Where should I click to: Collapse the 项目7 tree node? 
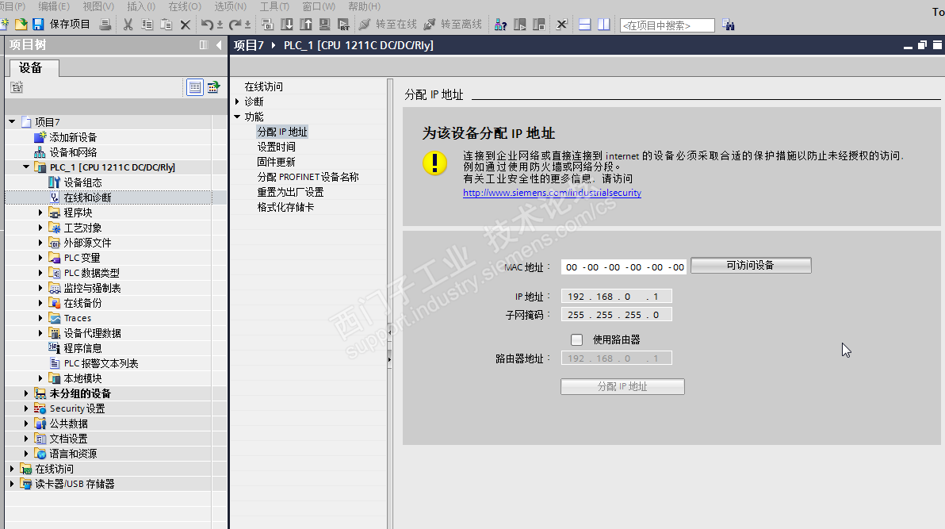11,122
